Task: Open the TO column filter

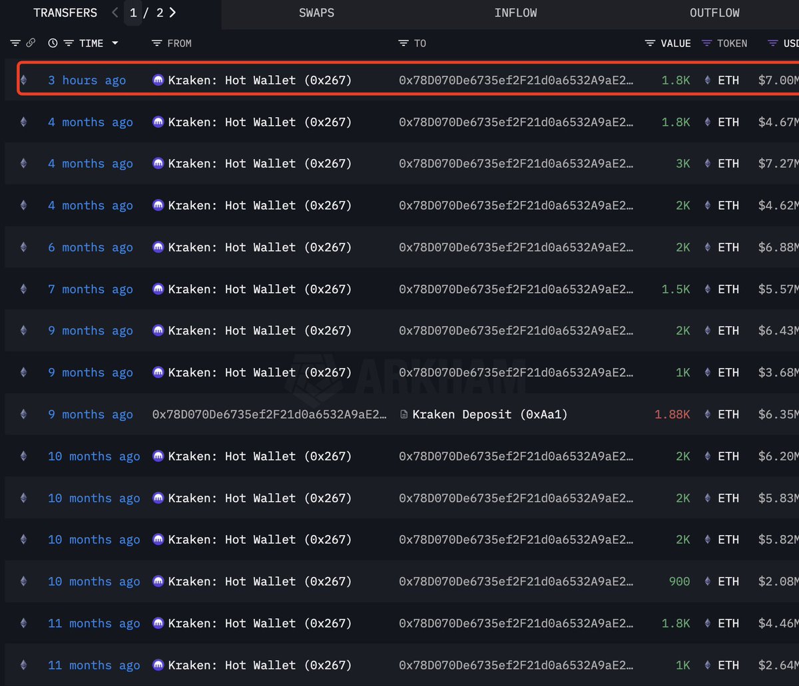Action: point(403,43)
